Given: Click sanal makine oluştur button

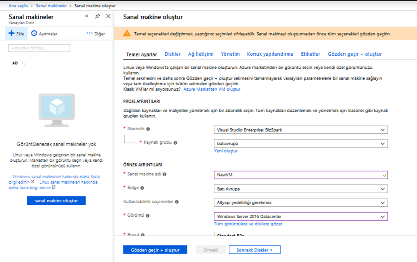Looking at the screenshot, I should click(56, 201).
